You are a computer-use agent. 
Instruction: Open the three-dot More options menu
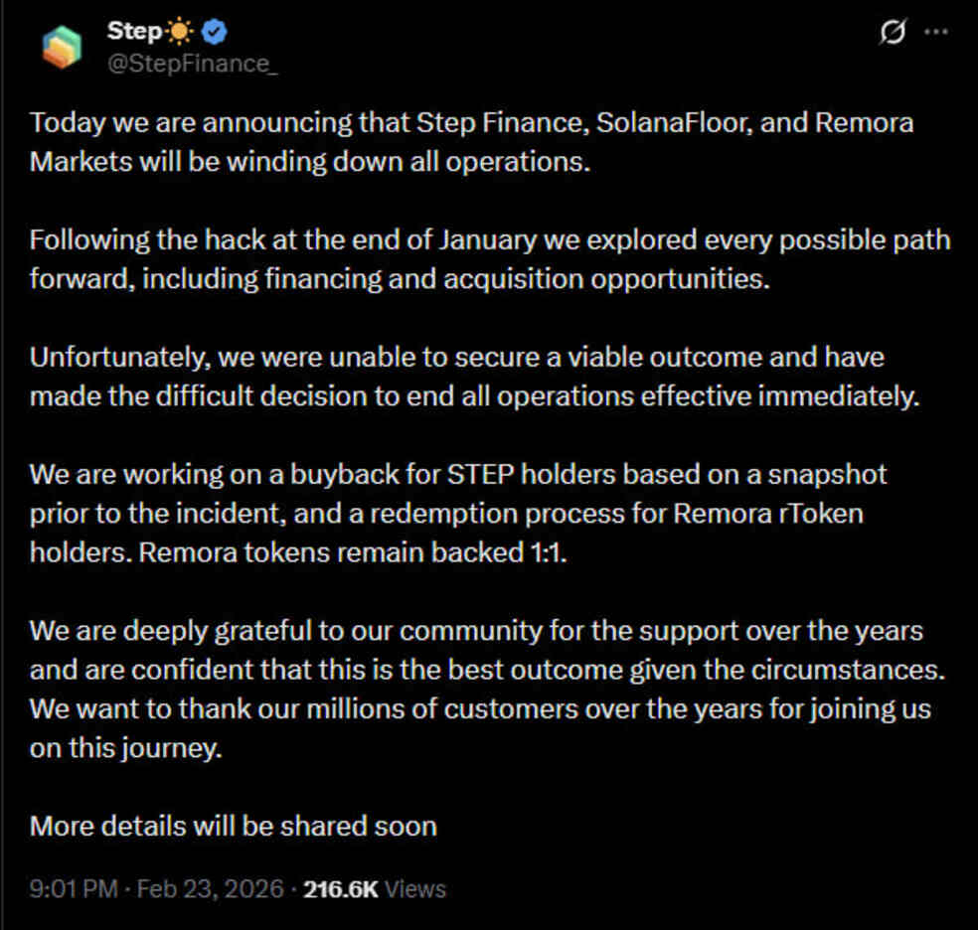[x=936, y=32]
